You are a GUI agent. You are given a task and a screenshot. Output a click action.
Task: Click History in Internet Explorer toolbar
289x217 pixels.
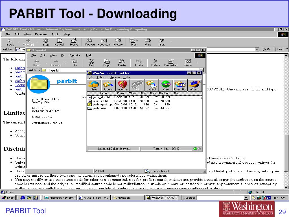118,42
